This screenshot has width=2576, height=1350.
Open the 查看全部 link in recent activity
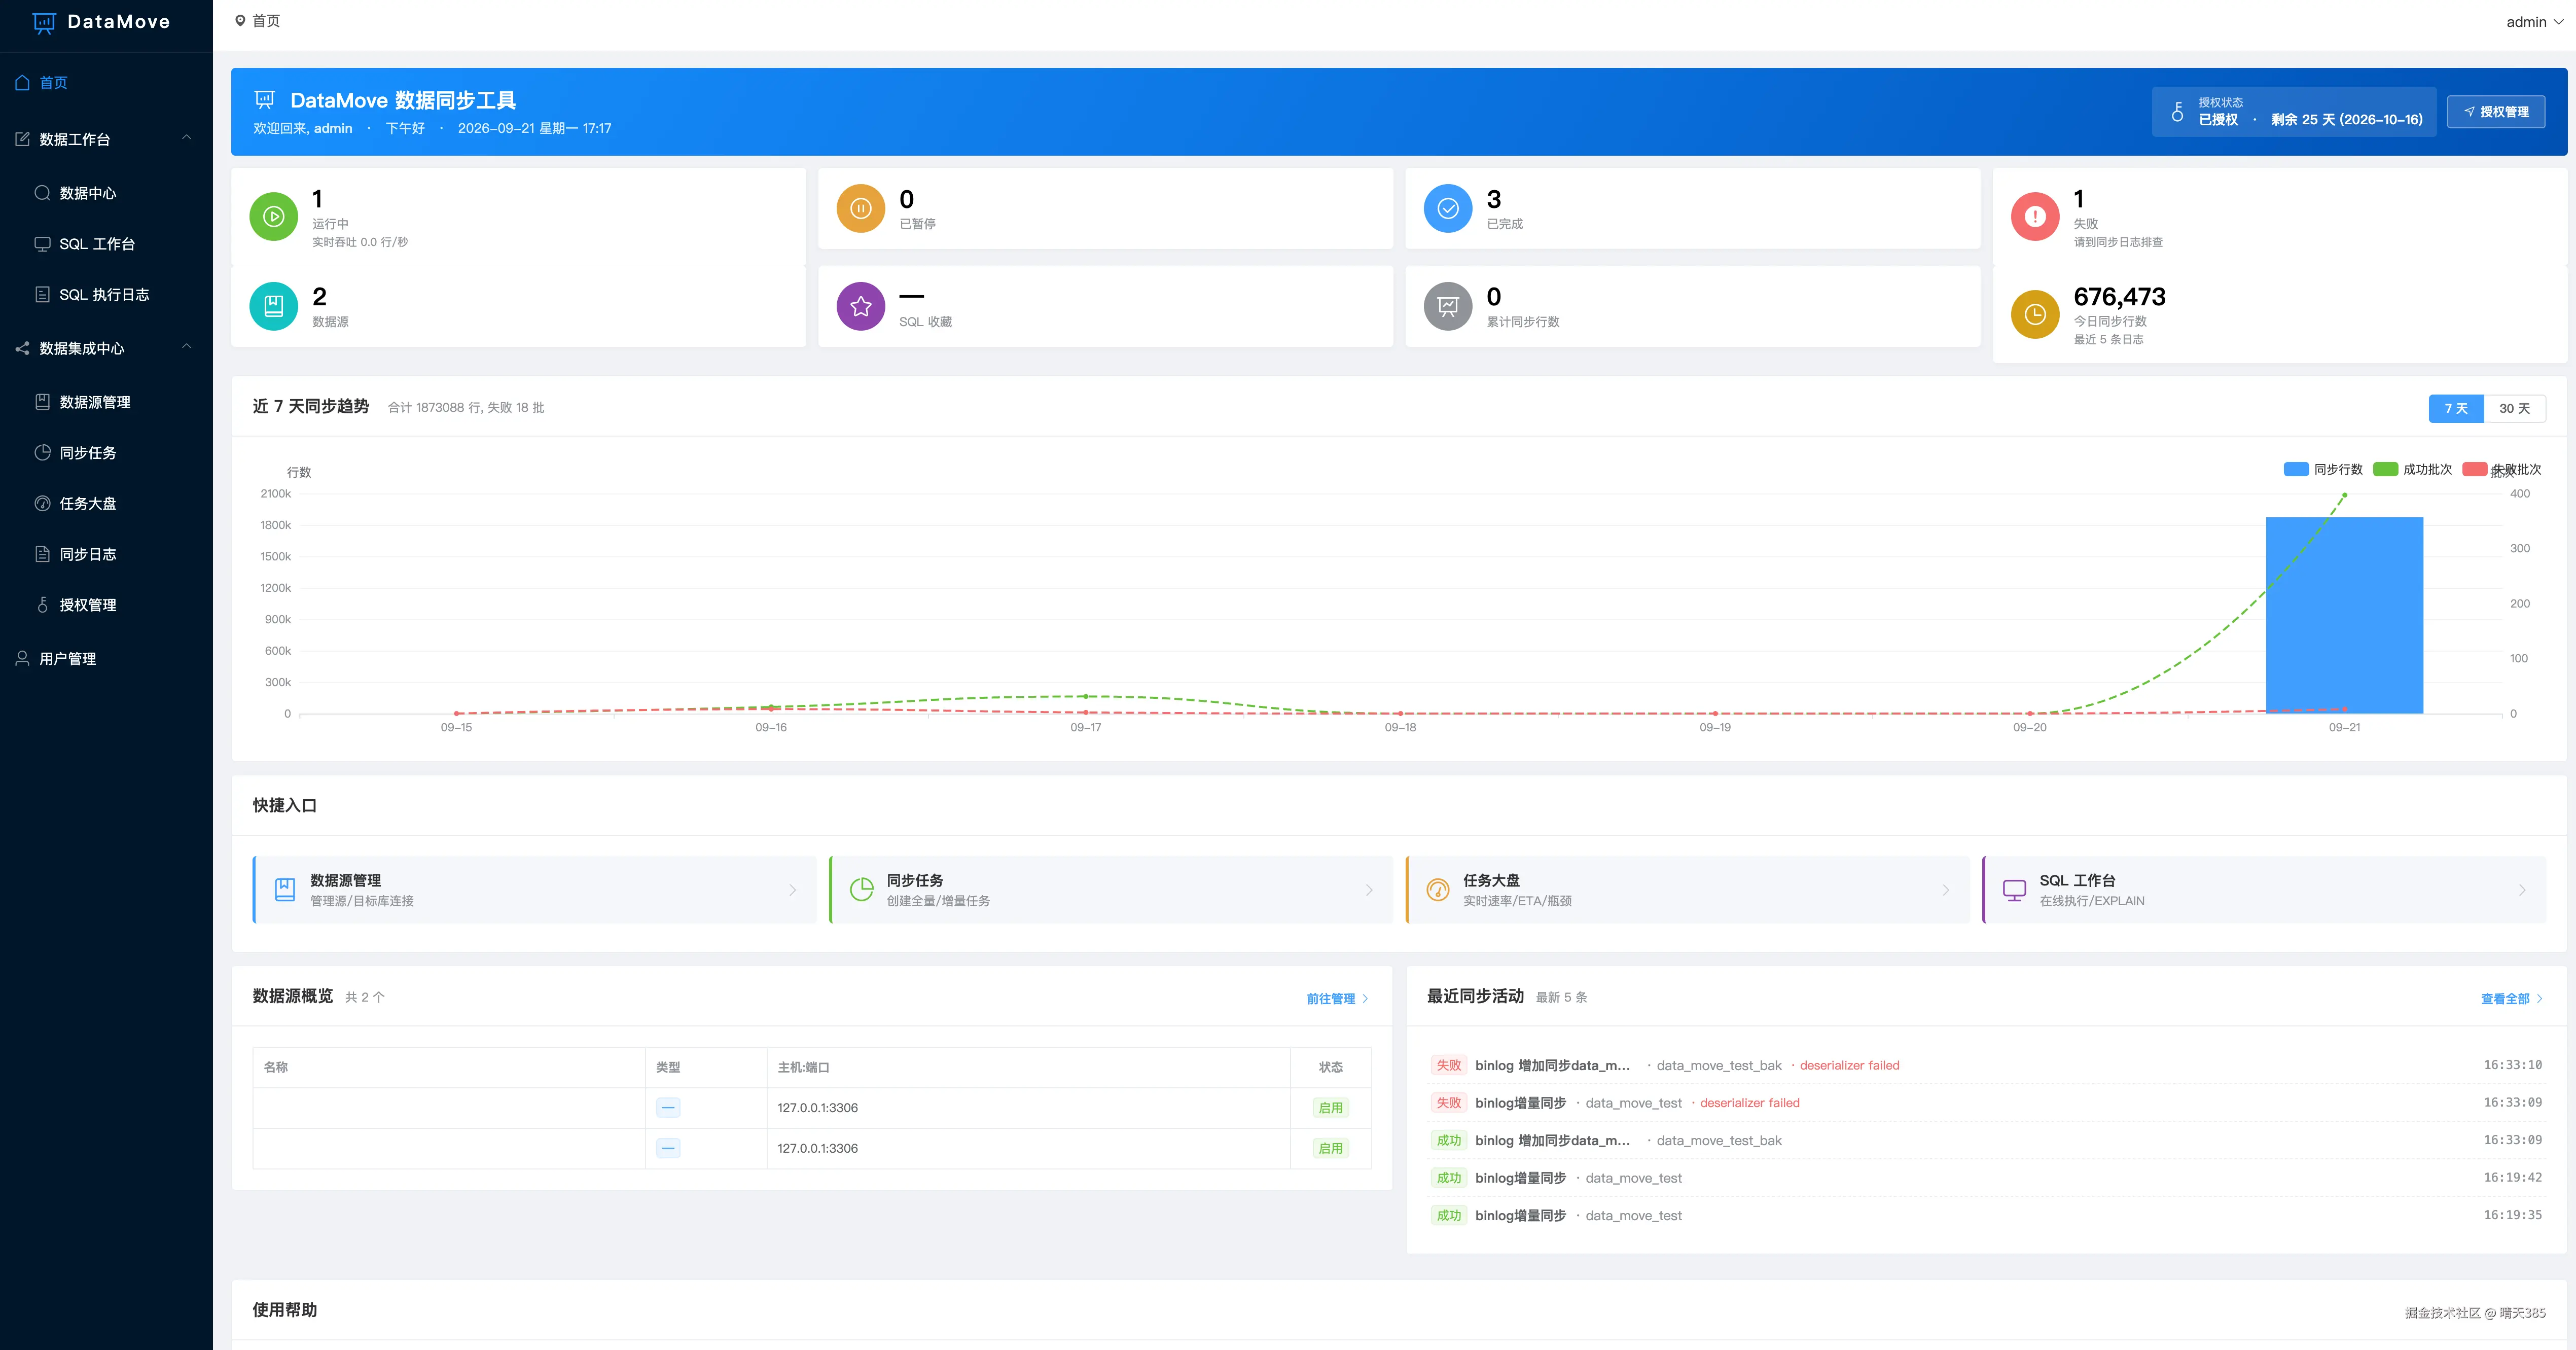tap(2511, 998)
